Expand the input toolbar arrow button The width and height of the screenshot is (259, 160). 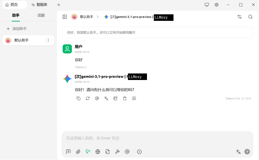[139, 152]
